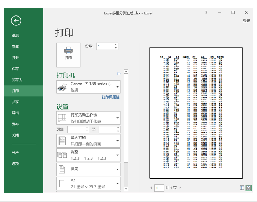Click the back arrow circle icon
Image resolution: width=257 pixels, height=202 pixels.
(16, 21)
